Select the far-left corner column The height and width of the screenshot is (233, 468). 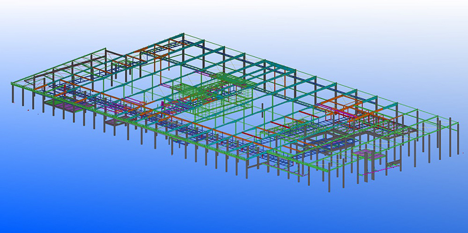(13, 93)
